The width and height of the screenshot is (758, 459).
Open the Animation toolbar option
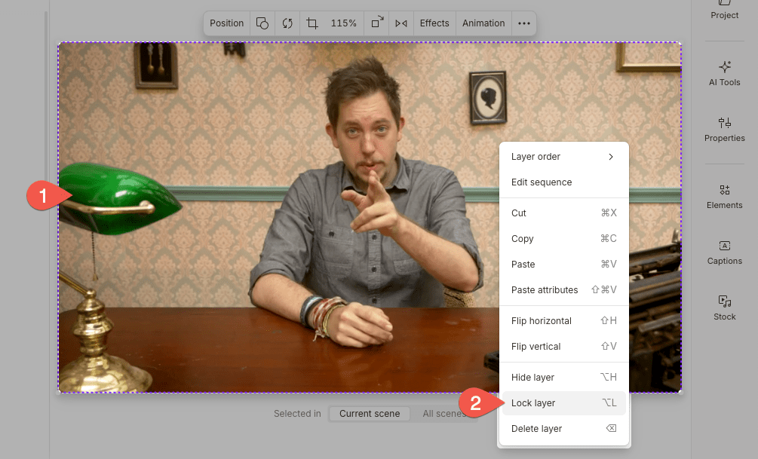point(483,23)
